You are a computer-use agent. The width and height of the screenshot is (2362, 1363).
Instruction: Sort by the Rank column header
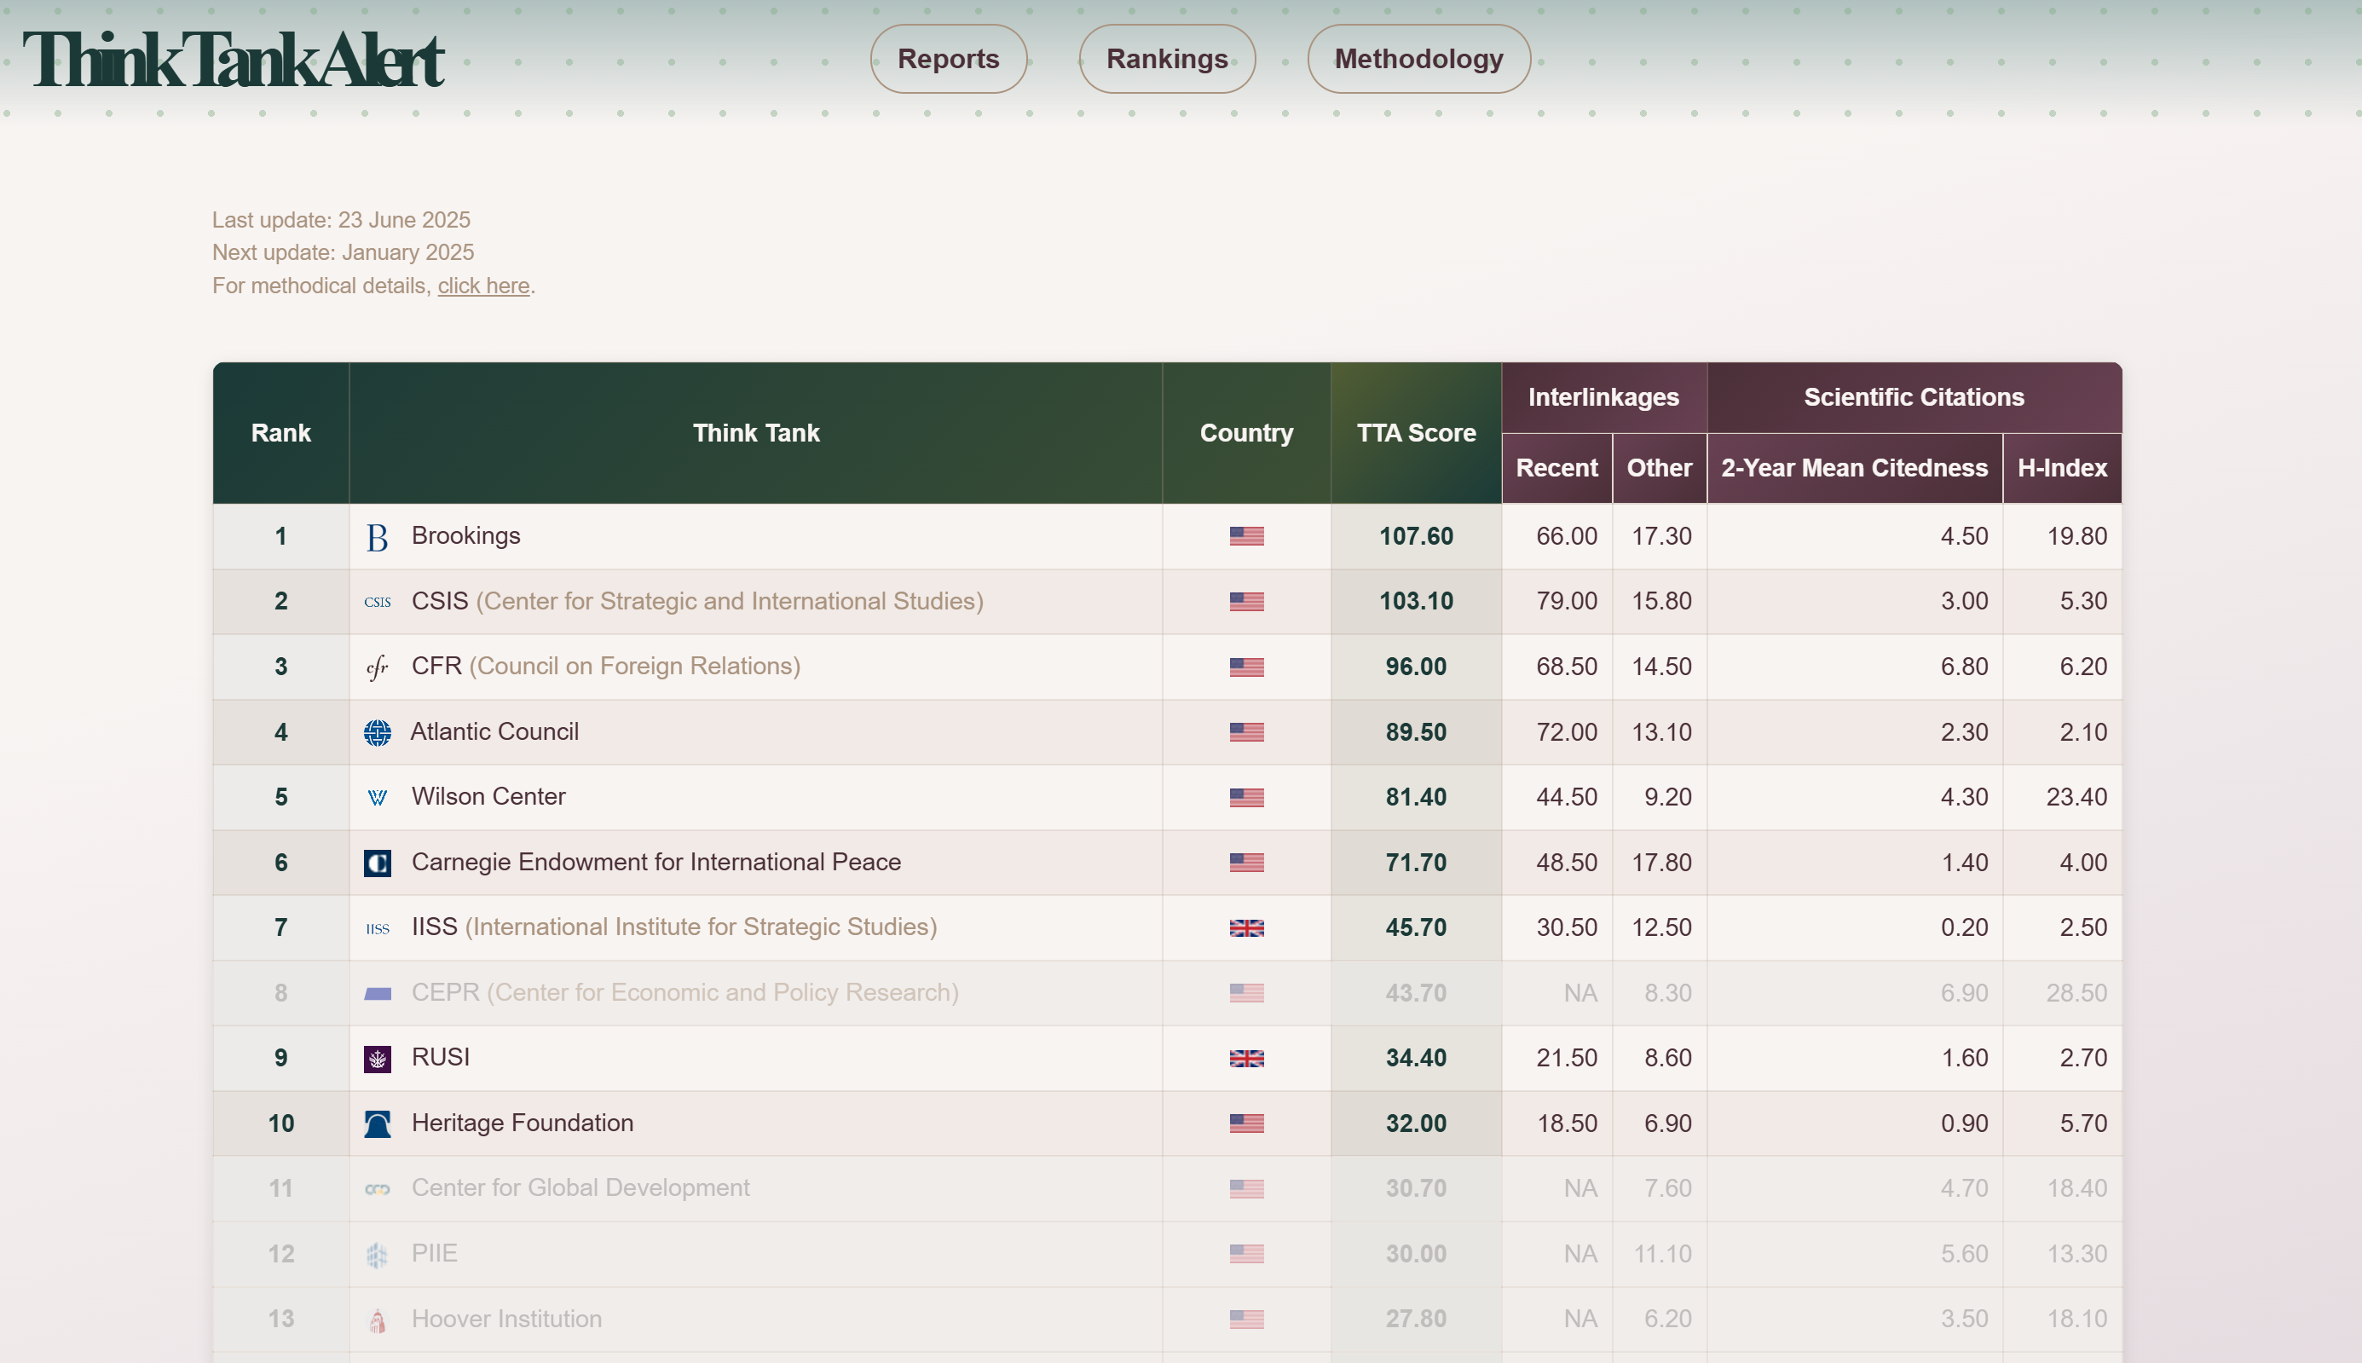point(280,432)
